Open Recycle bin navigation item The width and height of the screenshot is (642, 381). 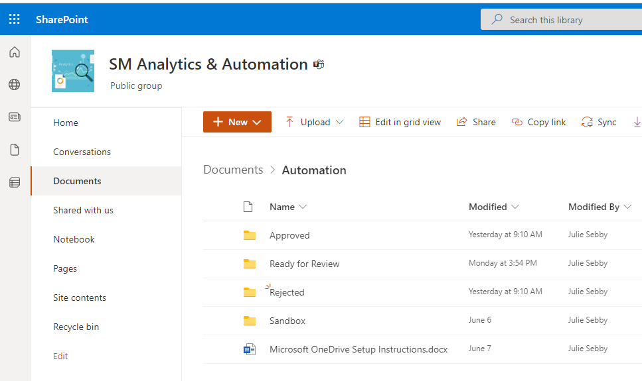click(76, 327)
